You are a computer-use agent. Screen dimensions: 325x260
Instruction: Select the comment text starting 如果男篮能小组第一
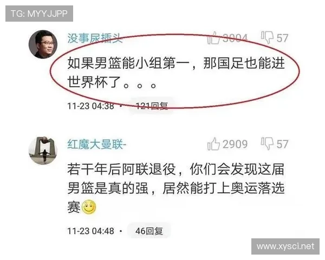point(176,73)
